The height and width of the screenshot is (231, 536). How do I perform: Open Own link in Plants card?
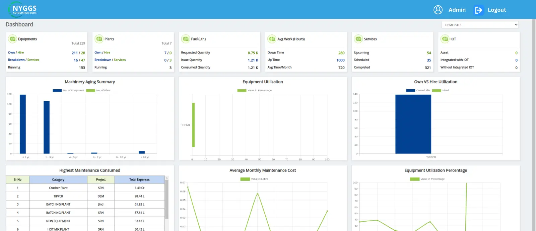pos(98,52)
